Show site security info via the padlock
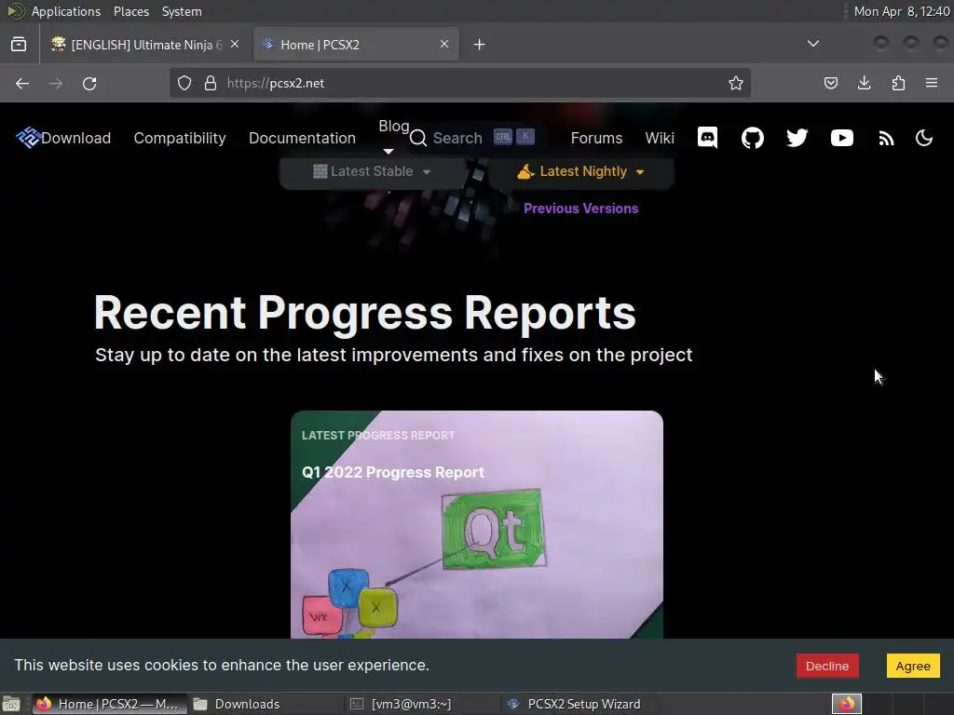Viewport: 954px width, 715px height. pos(211,83)
